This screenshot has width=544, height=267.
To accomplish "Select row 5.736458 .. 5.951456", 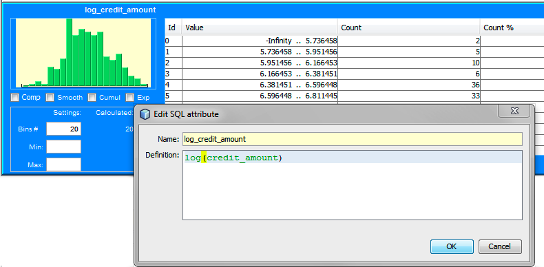I will 354,52.
